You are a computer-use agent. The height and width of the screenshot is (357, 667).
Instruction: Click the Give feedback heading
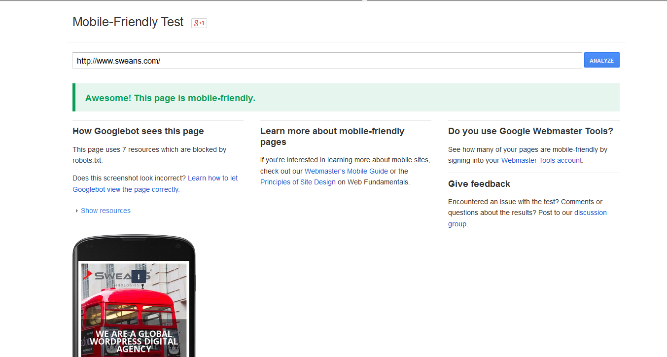[479, 184]
